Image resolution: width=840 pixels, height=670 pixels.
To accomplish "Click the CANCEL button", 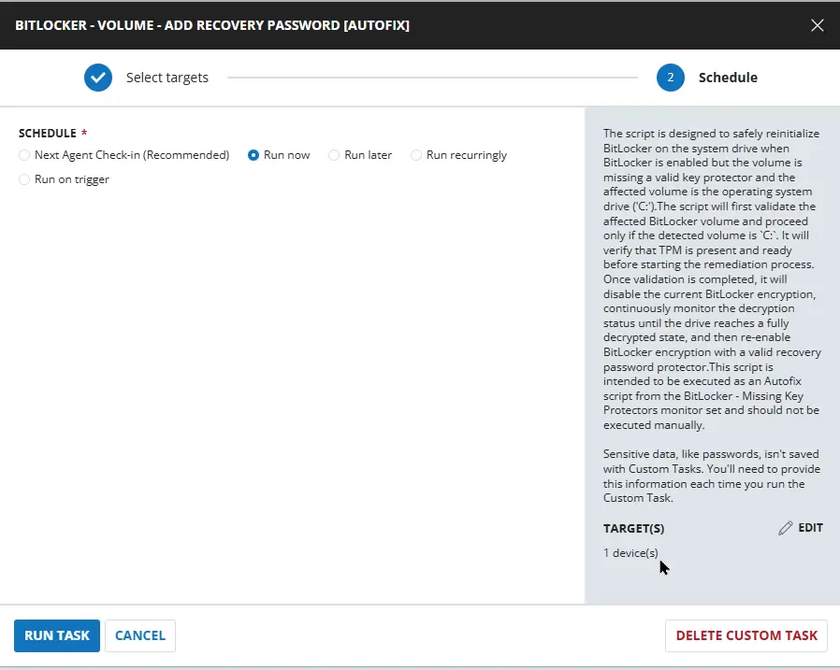I will [140, 635].
